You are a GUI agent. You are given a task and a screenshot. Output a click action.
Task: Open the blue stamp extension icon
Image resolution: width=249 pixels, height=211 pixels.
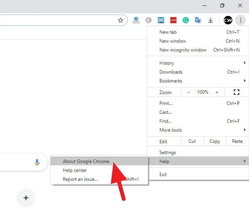[x=136, y=20]
